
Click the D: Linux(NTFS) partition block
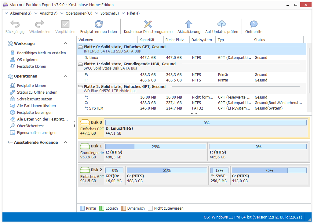coord(206,128)
